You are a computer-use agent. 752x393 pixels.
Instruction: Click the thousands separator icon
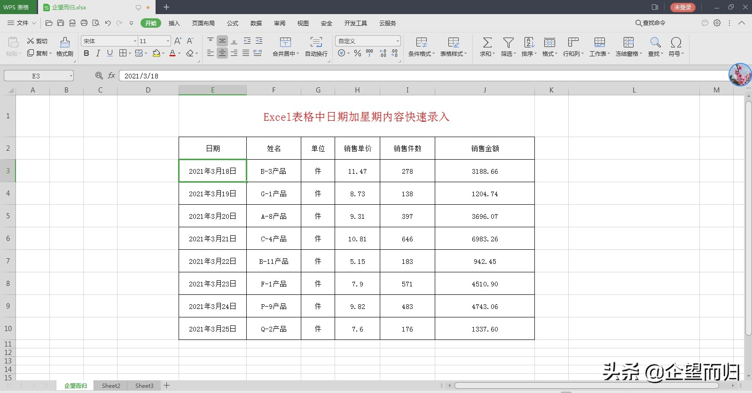point(369,53)
